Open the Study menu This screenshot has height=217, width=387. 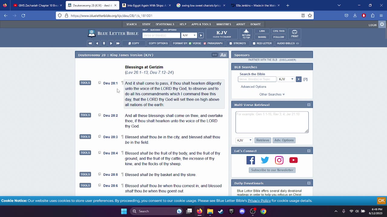click(146, 24)
